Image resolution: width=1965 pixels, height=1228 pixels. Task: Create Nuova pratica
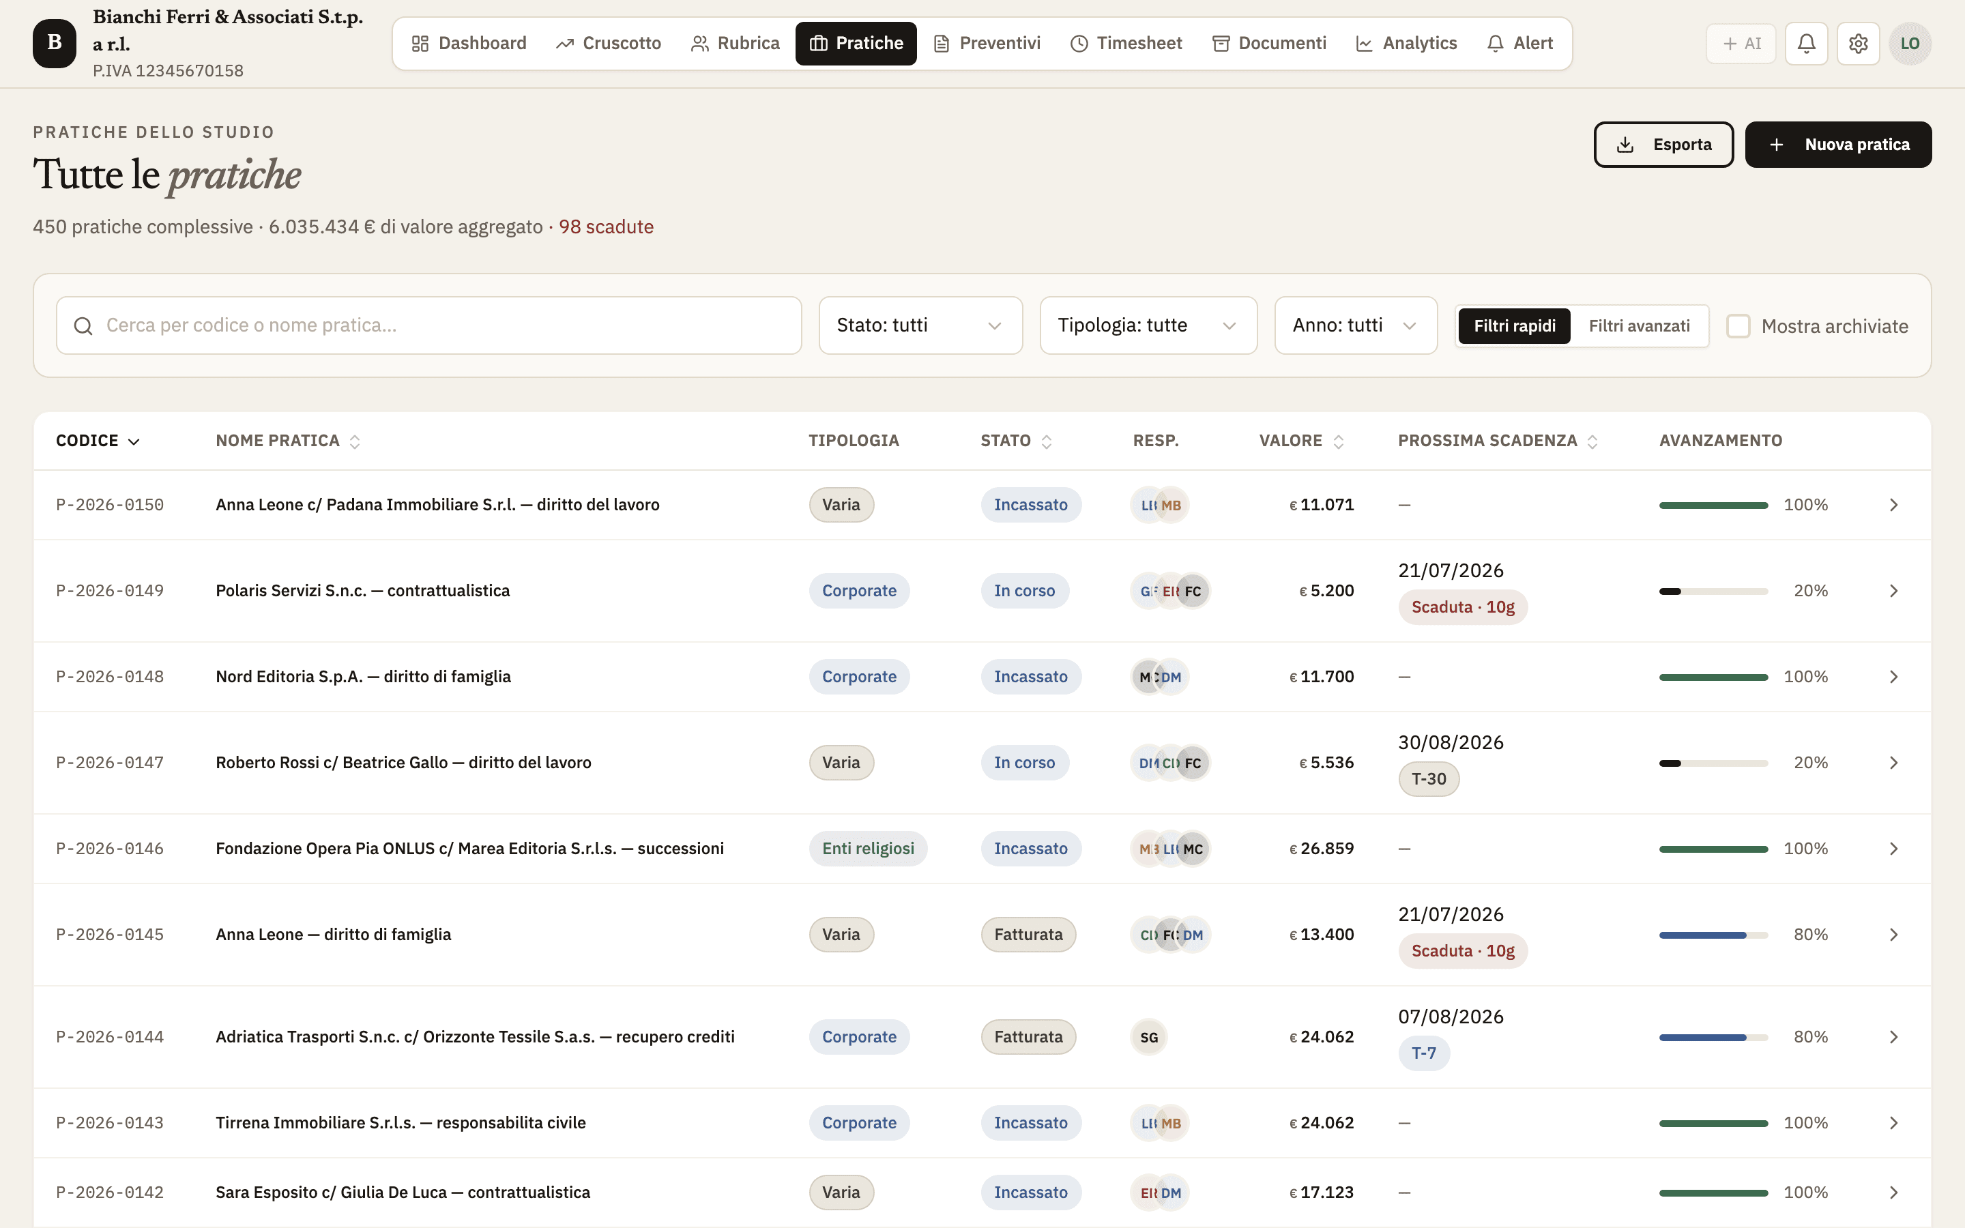pyautogui.click(x=1838, y=145)
